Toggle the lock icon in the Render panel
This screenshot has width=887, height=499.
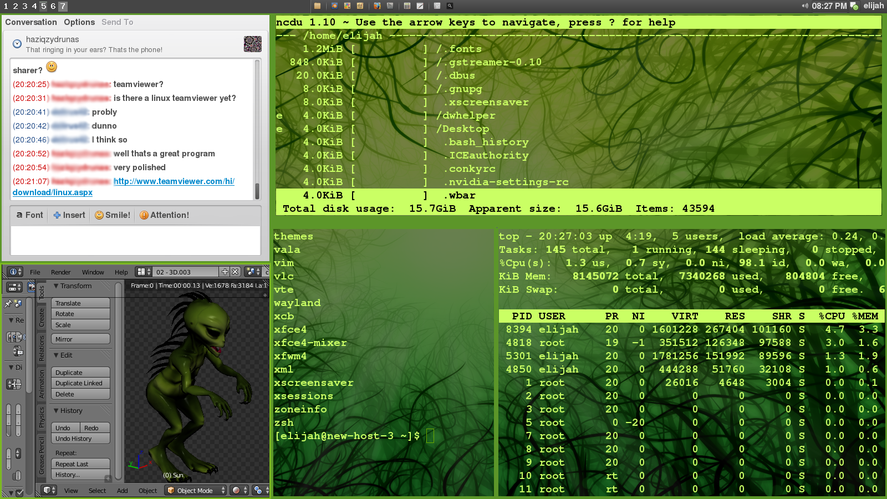tap(18, 351)
